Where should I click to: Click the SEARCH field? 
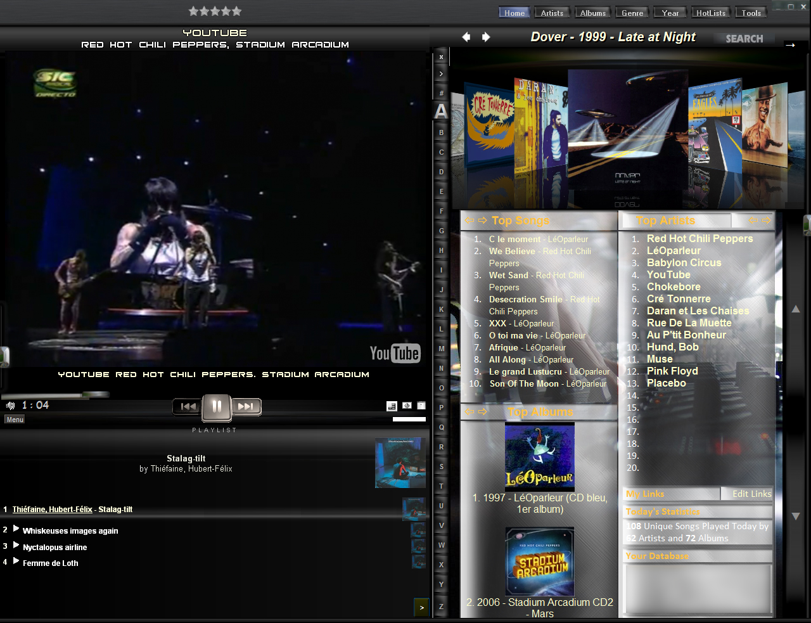(x=744, y=39)
